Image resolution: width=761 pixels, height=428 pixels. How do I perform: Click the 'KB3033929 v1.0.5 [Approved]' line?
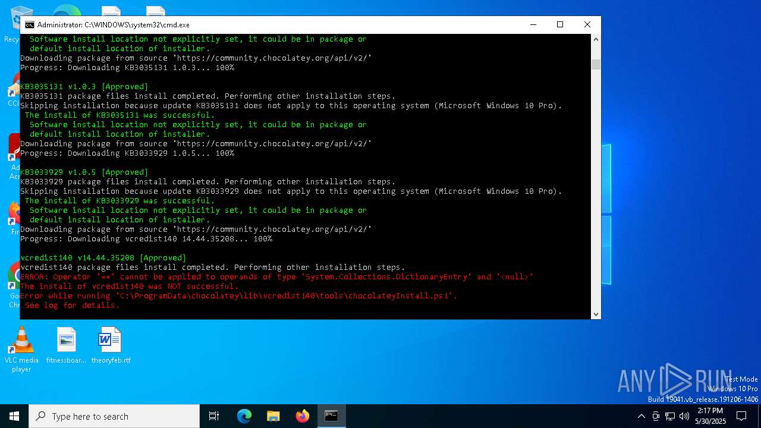pyautogui.click(x=84, y=172)
